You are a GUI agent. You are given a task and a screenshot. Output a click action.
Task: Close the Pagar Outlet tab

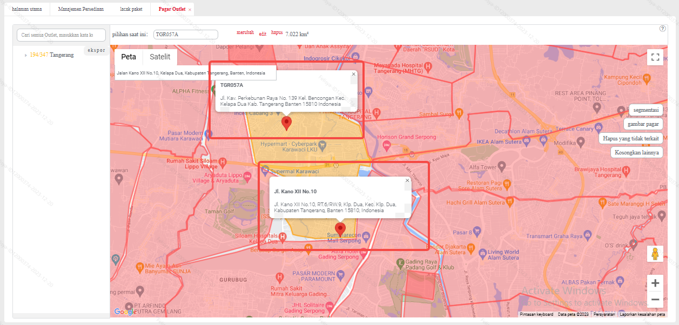pyautogui.click(x=190, y=10)
